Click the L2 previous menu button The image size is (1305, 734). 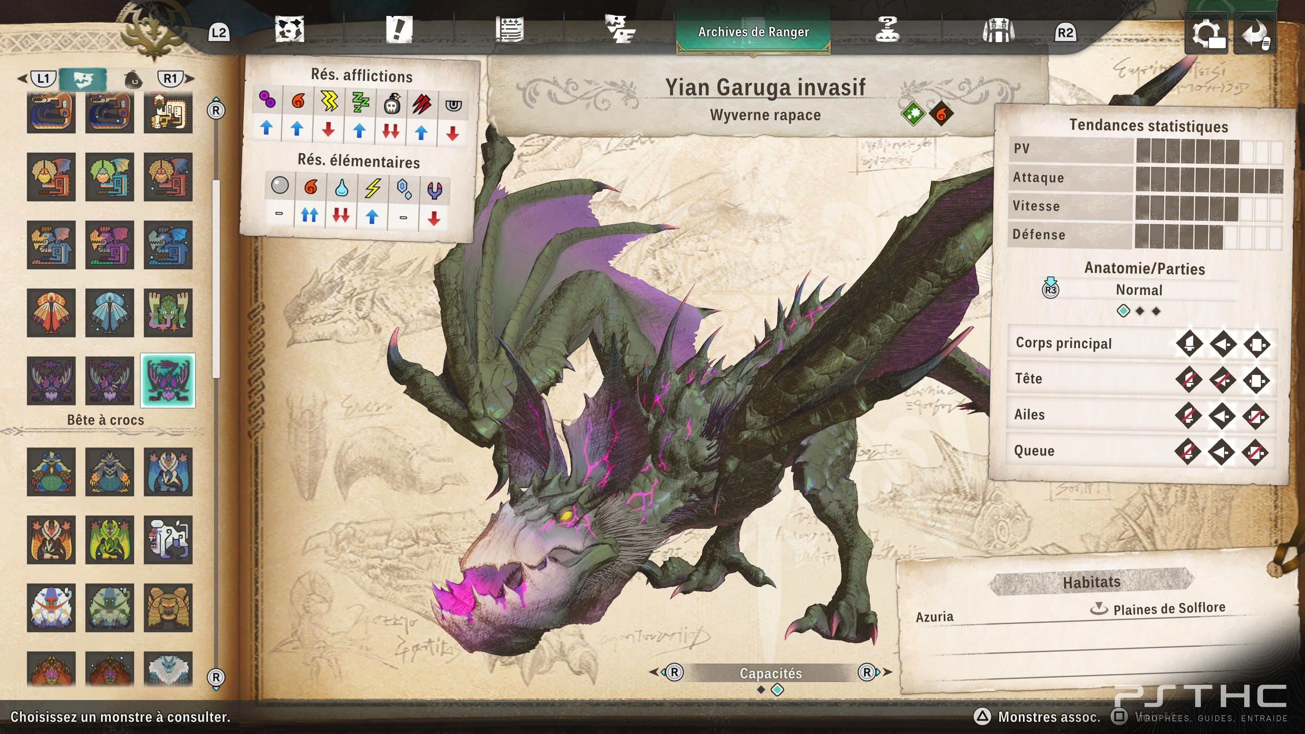pyautogui.click(x=219, y=33)
